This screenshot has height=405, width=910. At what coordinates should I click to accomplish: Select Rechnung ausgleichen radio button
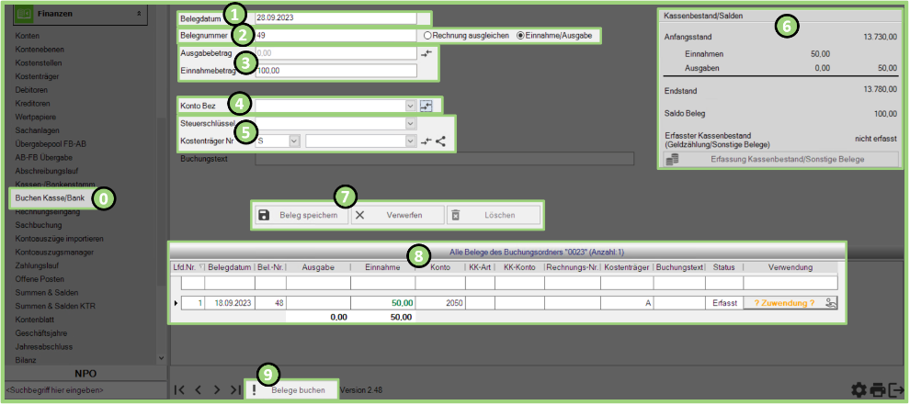tap(427, 35)
